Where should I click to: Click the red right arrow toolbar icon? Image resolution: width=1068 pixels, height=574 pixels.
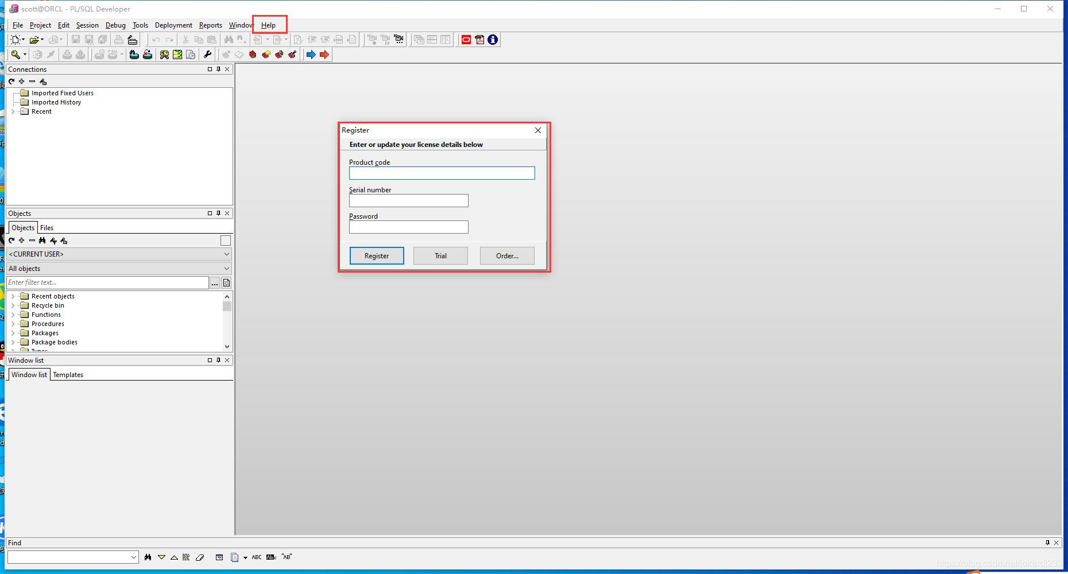coord(324,55)
